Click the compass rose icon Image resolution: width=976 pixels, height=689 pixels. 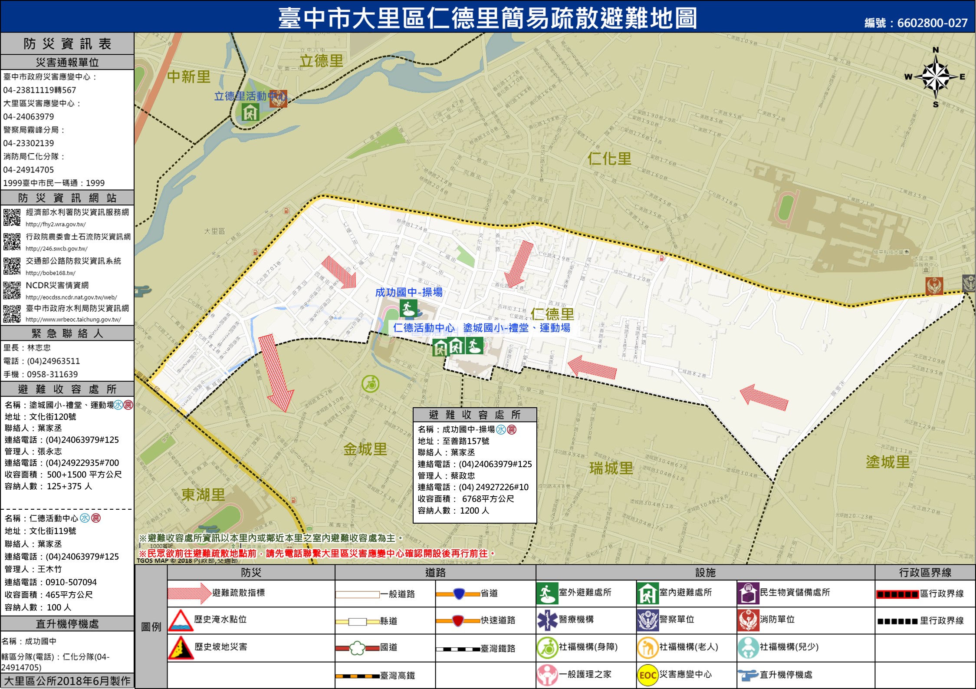coord(936,78)
